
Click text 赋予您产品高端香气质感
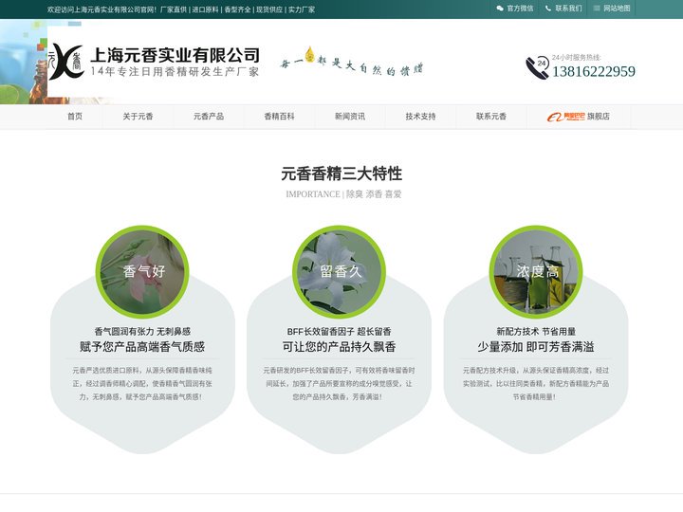142,347
